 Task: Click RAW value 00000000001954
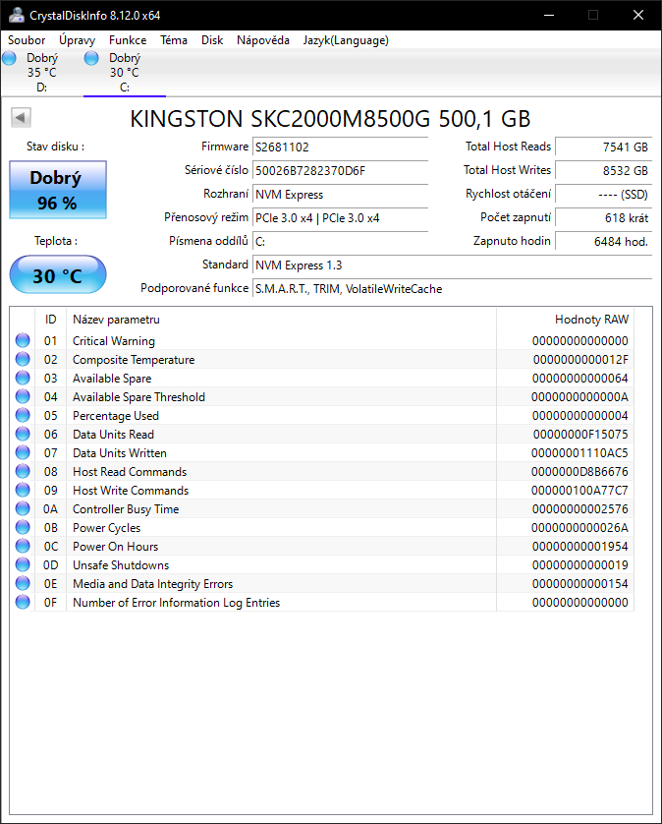pyautogui.click(x=580, y=547)
